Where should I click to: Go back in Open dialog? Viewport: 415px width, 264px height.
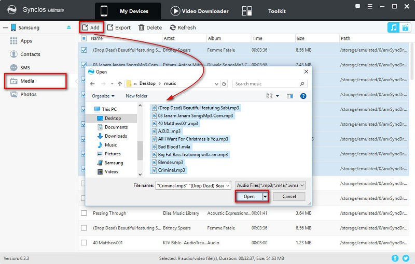coord(92,84)
